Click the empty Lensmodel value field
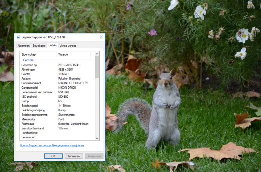Viewport: 261px width, 172px height. [75, 137]
